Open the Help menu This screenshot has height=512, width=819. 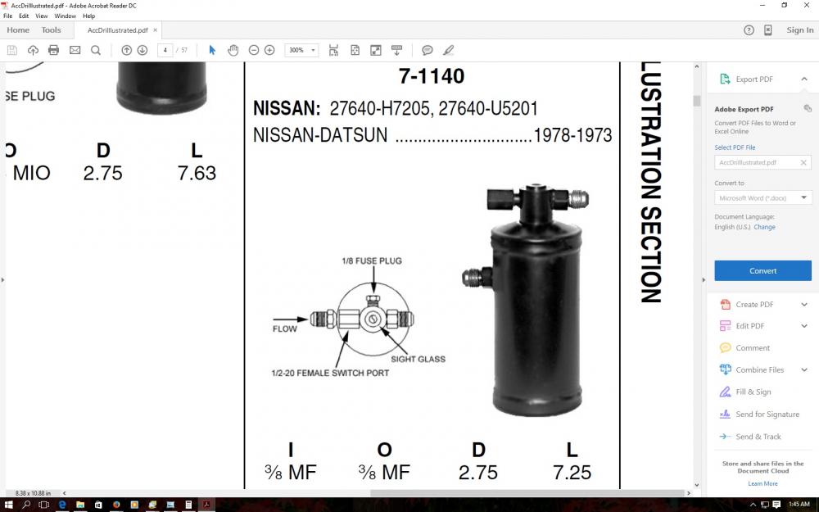click(88, 16)
